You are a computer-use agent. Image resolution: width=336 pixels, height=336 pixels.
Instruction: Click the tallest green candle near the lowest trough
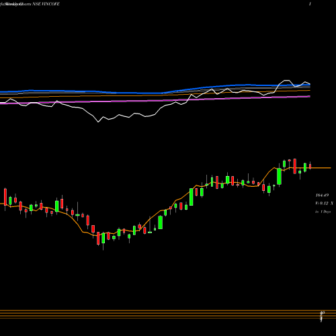point(103,238)
